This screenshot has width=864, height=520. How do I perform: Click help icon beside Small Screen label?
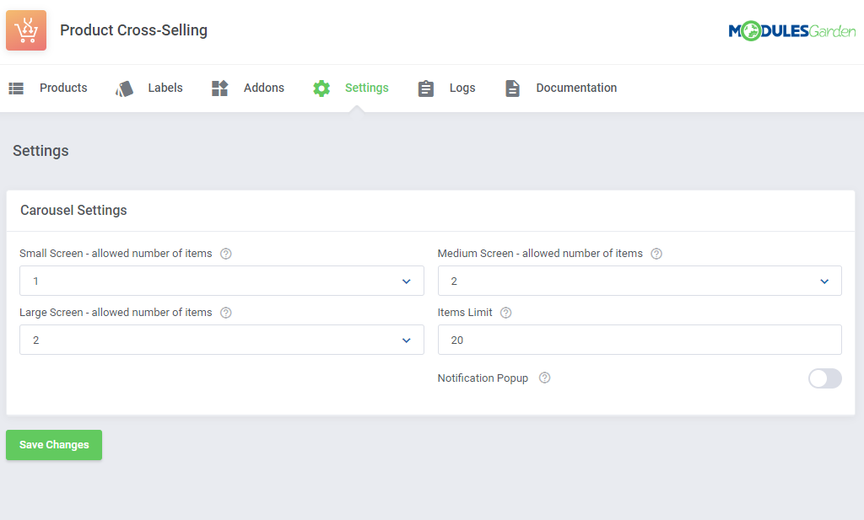tap(226, 254)
